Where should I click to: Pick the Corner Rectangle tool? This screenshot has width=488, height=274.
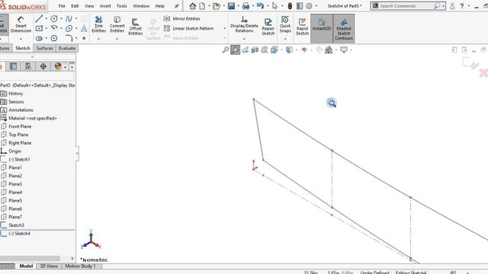pyautogui.click(x=39, y=29)
